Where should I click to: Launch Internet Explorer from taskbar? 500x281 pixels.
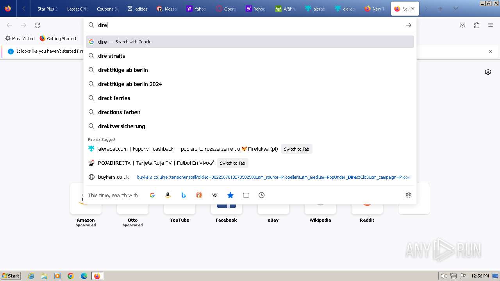click(x=31, y=276)
